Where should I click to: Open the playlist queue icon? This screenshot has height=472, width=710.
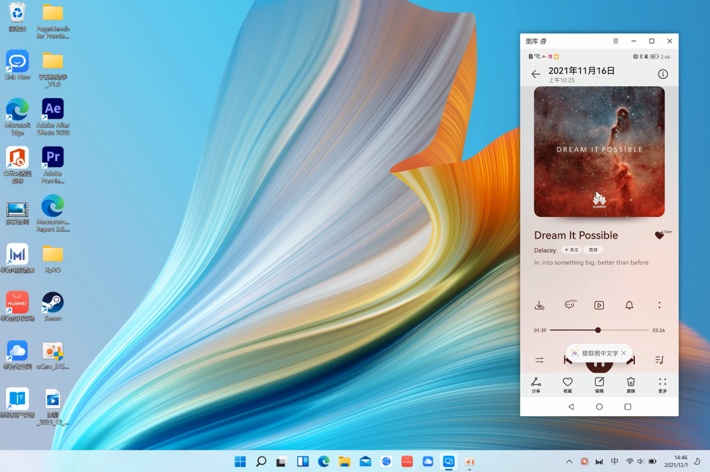click(x=660, y=360)
